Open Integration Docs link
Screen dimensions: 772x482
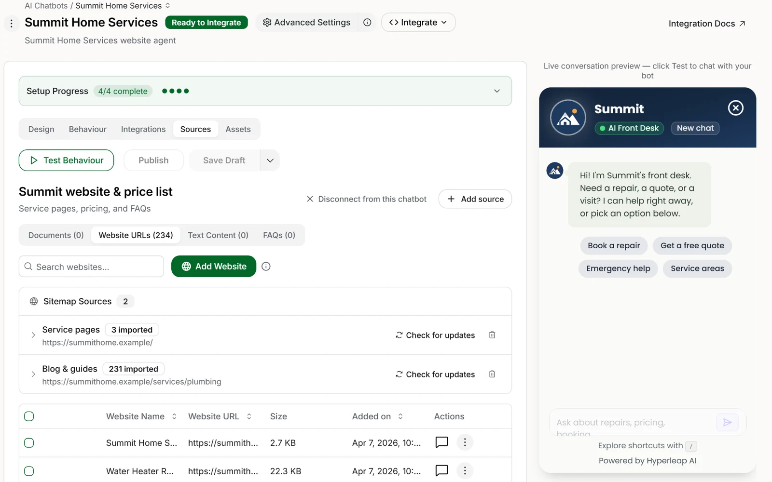(707, 24)
